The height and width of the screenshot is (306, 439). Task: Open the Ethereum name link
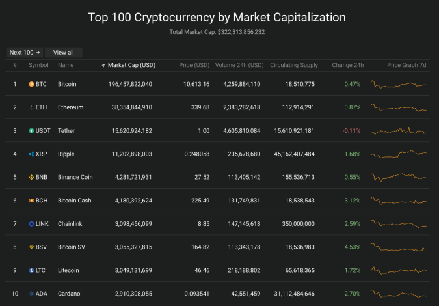pos(70,107)
